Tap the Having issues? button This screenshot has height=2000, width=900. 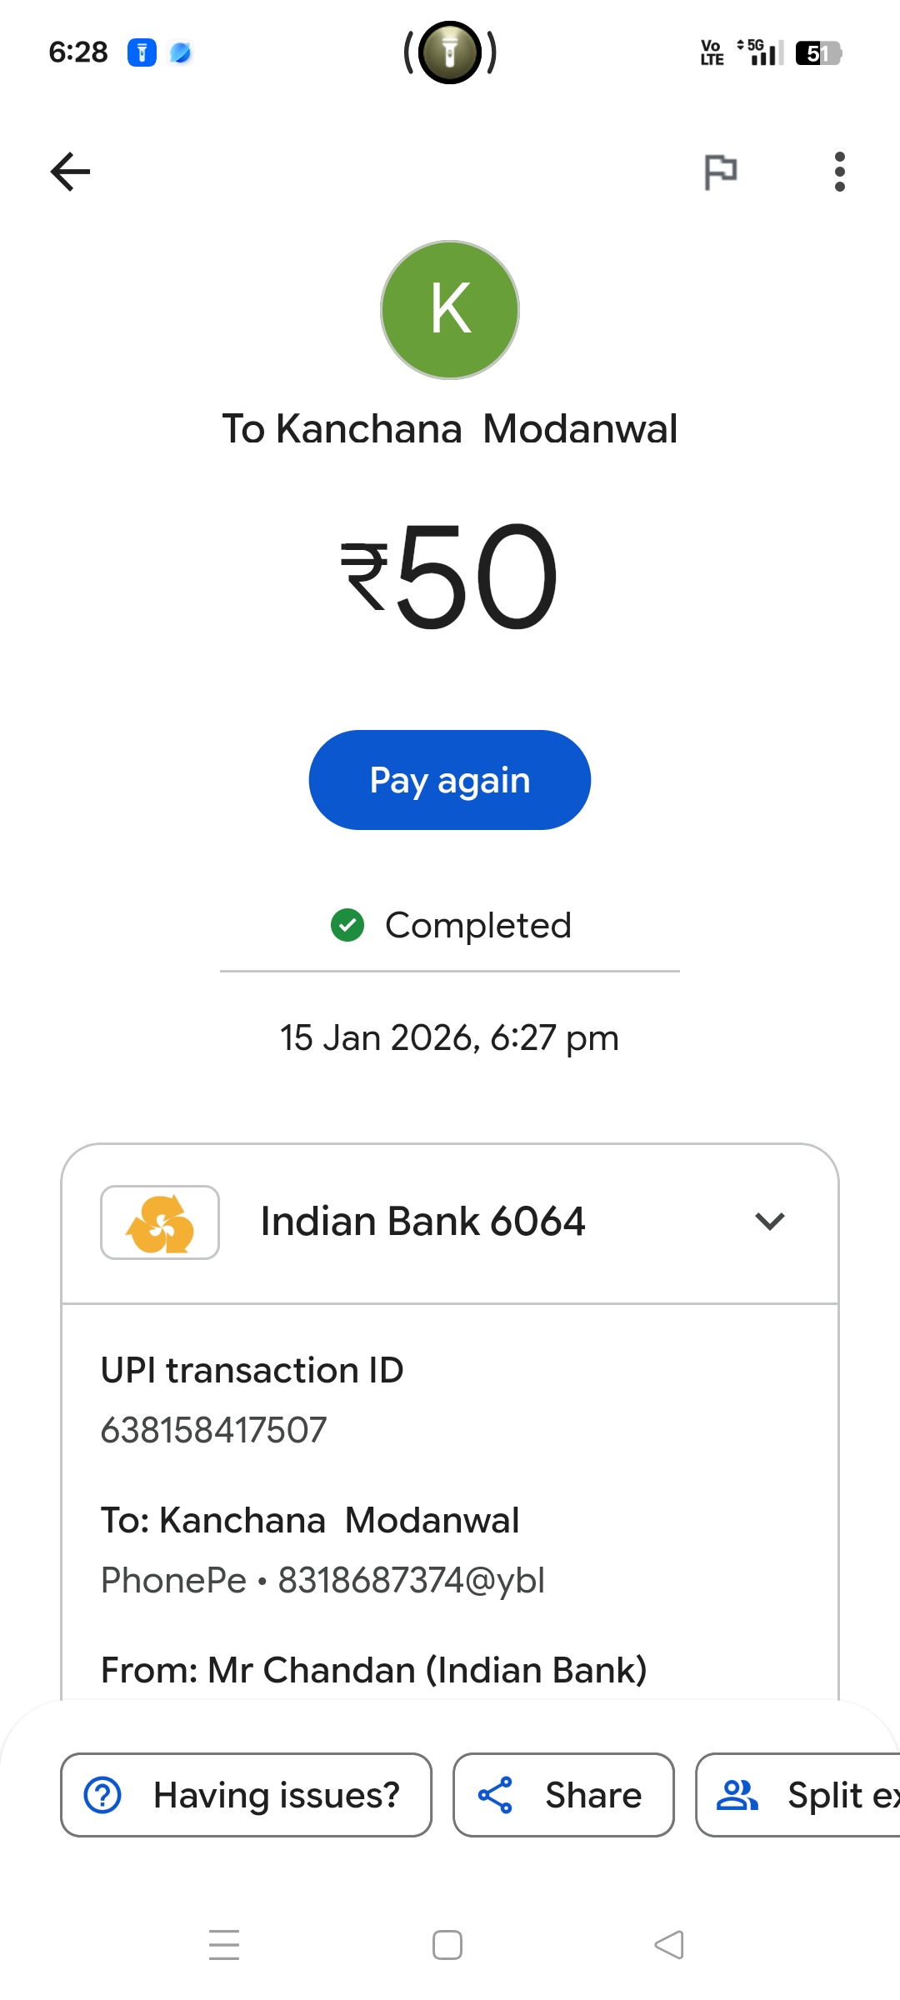coord(246,1795)
